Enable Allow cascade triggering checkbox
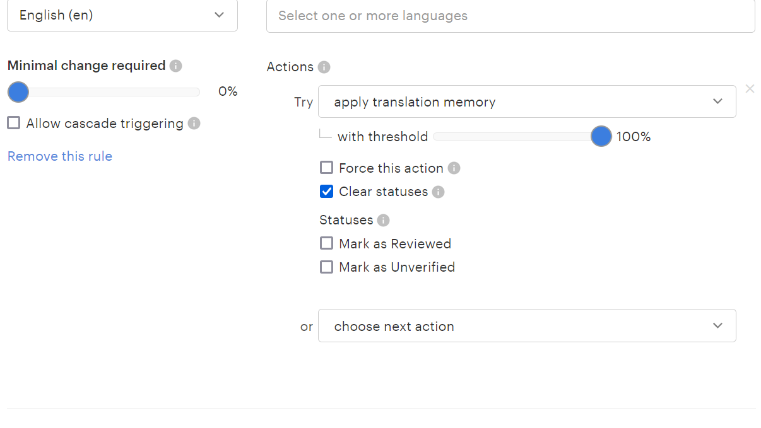Image resolution: width=761 pixels, height=428 pixels. tap(14, 124)
